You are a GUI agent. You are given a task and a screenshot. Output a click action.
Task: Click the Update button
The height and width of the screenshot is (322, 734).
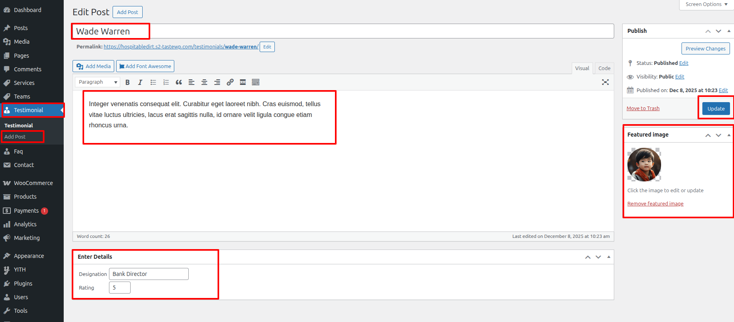pyautogui.click(x=716, y=109)
